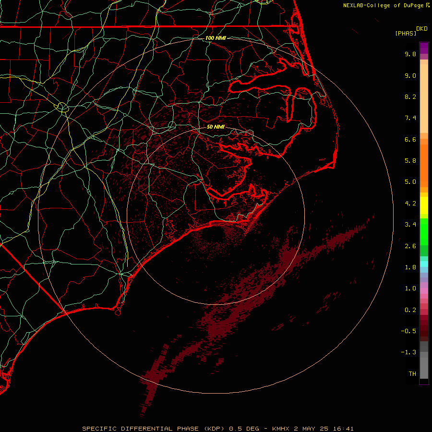Click the 7.4 scale value
Screen dimensions: 432x432
tap(410, 118)
